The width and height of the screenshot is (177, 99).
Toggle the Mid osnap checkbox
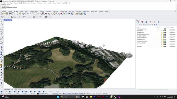coord(15,92)
